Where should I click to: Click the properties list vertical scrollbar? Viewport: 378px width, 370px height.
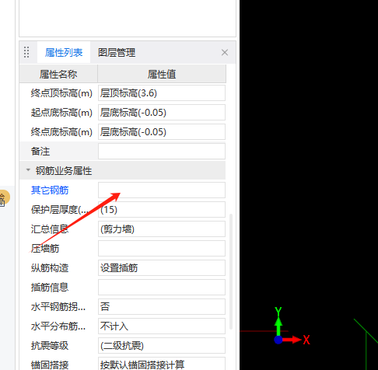click(231, 271)
